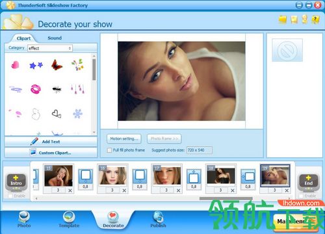Select the blue snowflake clipart
The width and height of the screenshot is (325, 234).
pyautogui.click(x=77, y=114)
